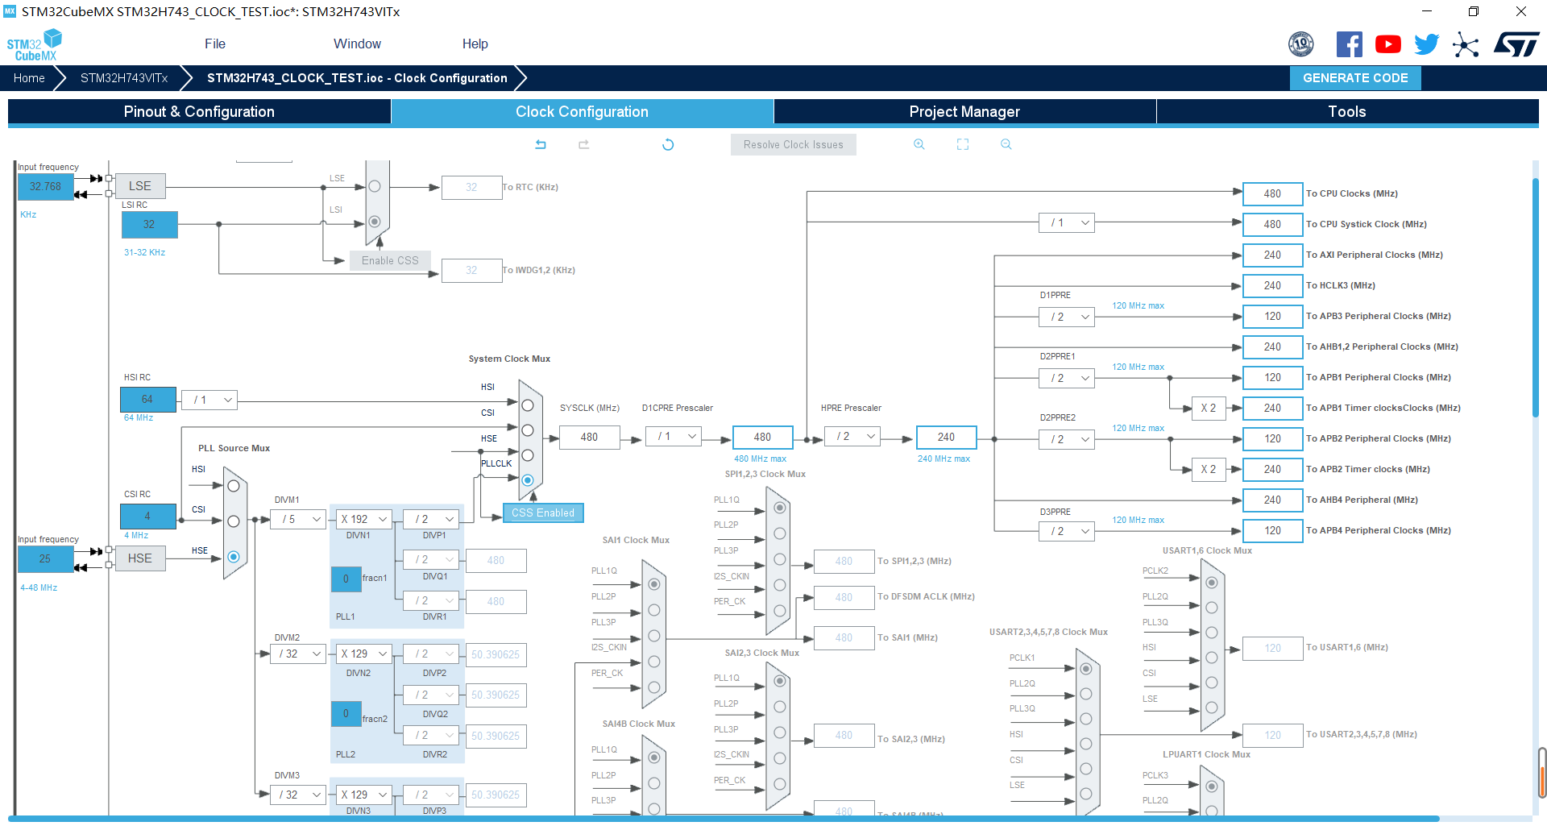Open the ST logo link
This screenshot has width=1547, height=830.
click(x=1516, y=44)
